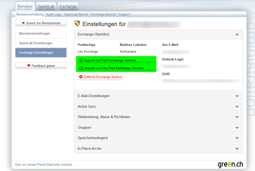Expand the Speicherkontingent section

click(x=237, y=138)
